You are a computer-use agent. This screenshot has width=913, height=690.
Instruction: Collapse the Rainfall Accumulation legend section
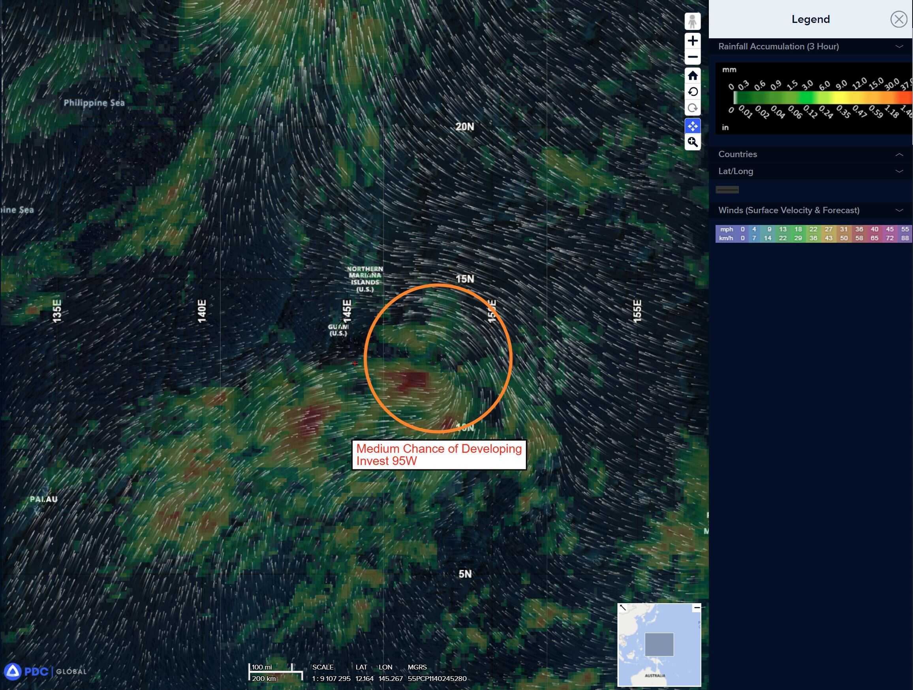point(899,47)
